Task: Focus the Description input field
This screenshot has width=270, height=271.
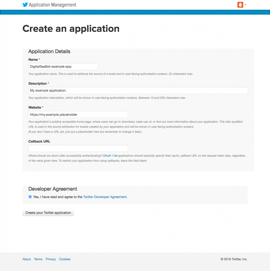Action: click(138, 91)
